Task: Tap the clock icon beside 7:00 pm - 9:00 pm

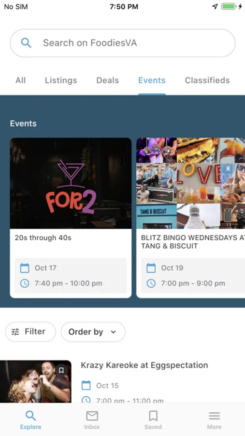Action: pyautogui.click(x=151, y=283)
